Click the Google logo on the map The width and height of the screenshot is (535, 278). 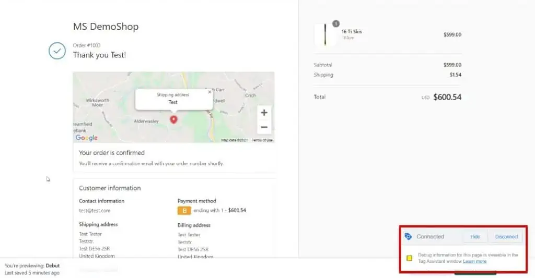coord(86,138)
